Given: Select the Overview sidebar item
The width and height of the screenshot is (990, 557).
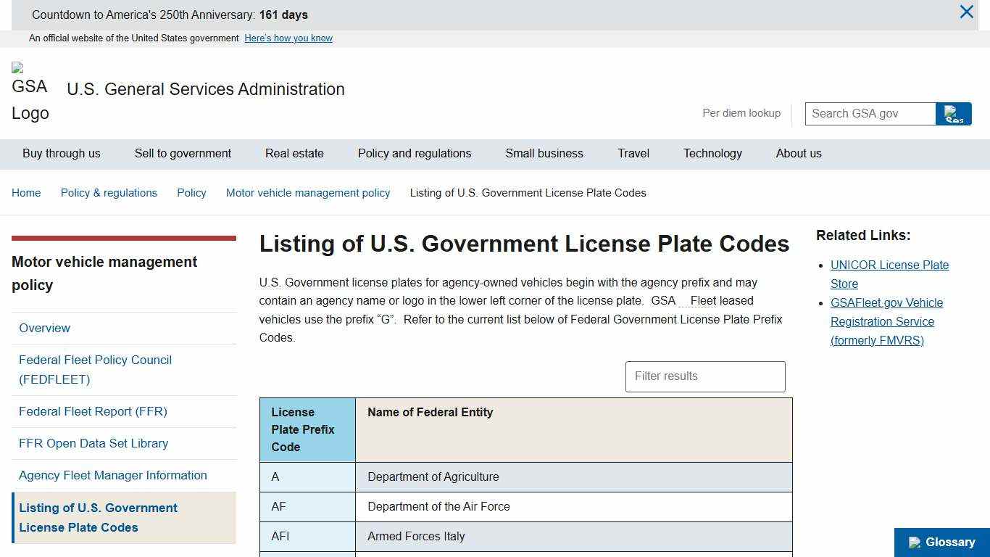Looking at the screenshot, I should pyautogui.click(x=44, y=328).
